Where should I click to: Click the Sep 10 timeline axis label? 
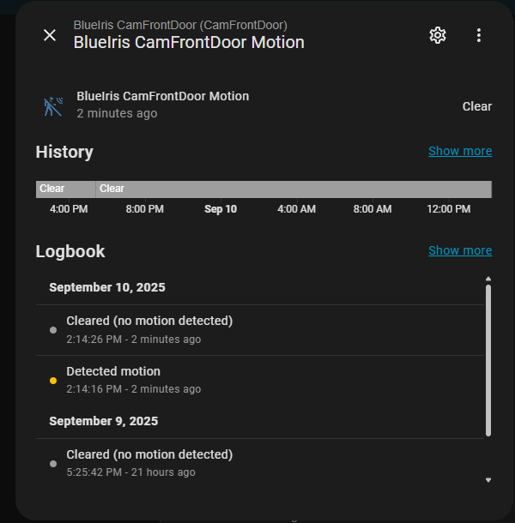point(221,209)
